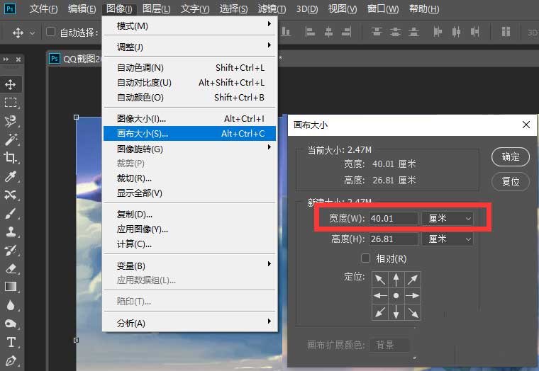The width and height of the screenshot is (539, 371).
Task: Select the Rectangular Marquee tool
Action: (11, 103)
